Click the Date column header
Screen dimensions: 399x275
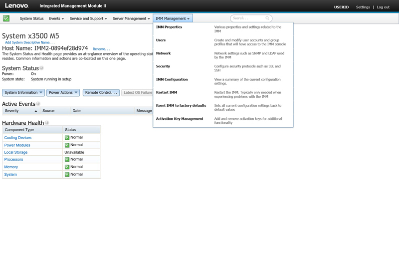[102, 111]
